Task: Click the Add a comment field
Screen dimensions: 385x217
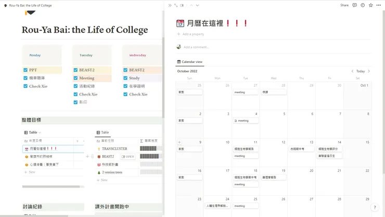Action: (x=196, y=47)
